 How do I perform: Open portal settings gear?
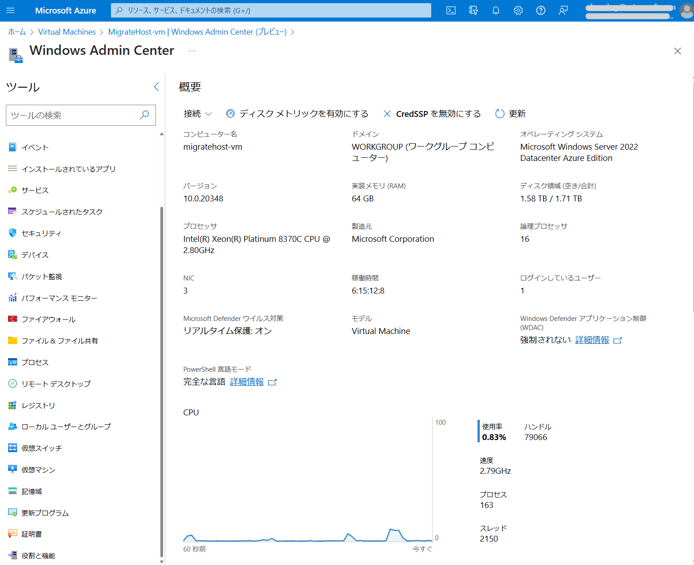pyautogui.click(x=518, y=10)
